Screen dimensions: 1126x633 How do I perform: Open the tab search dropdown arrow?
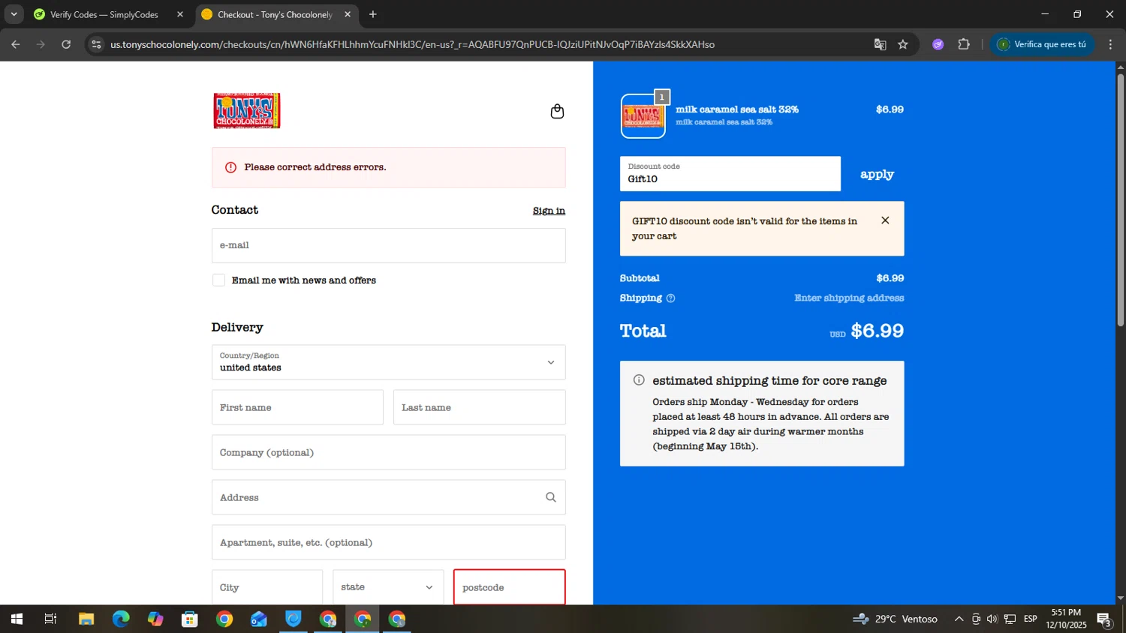coord(14,14)
